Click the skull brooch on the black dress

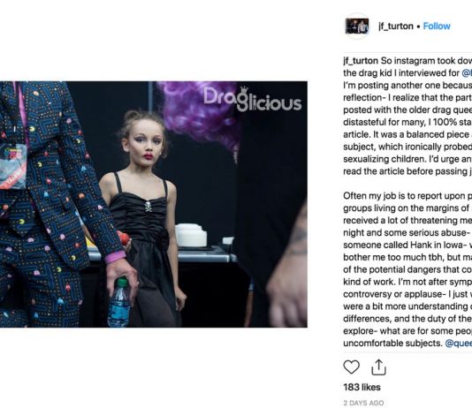(x=148, y=207)
